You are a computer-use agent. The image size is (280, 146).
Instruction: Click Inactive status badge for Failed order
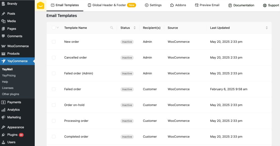(x=127, y=89)
